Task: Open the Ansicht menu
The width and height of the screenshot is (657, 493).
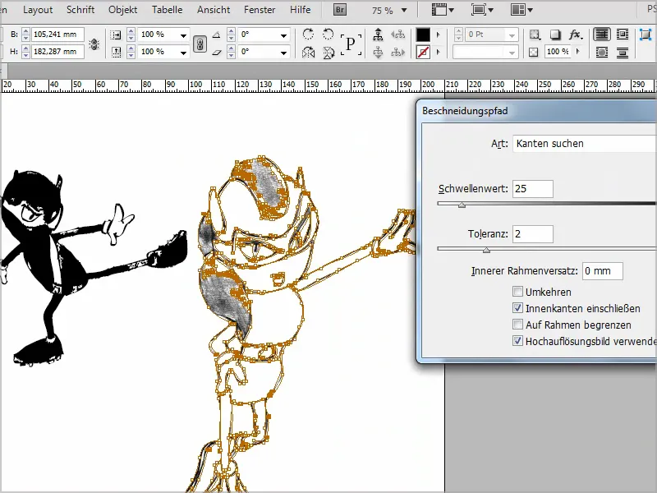Action: [214, 10]
